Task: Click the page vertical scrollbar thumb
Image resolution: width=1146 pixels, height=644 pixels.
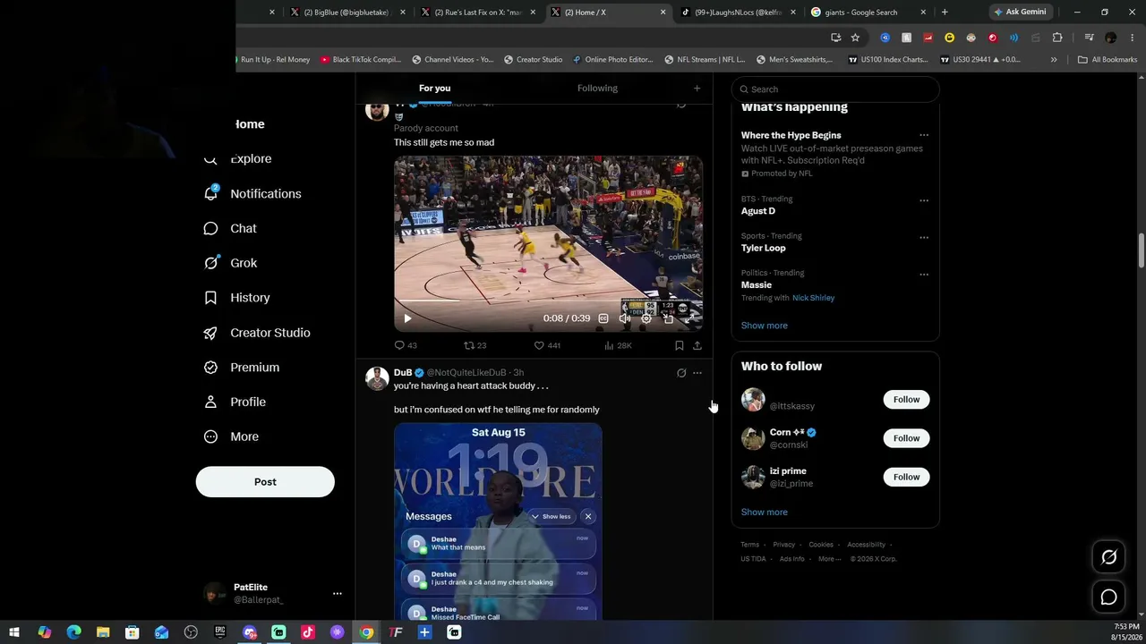Action: tap(1142, 250)
